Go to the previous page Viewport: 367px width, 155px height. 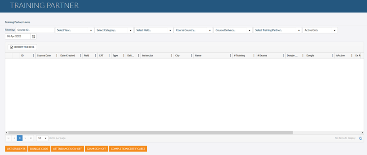14,138
